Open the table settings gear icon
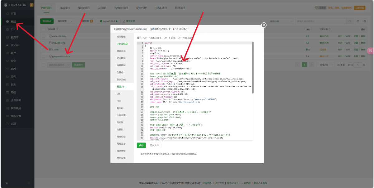Image resolution: width=374 pixels, height=188 pixels. [x=365, y=21]
